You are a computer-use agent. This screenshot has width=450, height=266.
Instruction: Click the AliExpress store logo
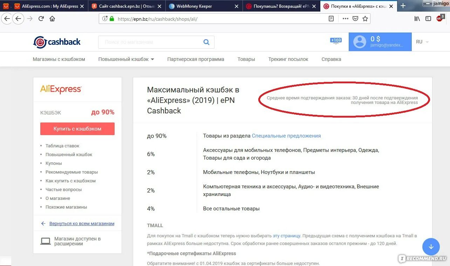tap(61, 89)
